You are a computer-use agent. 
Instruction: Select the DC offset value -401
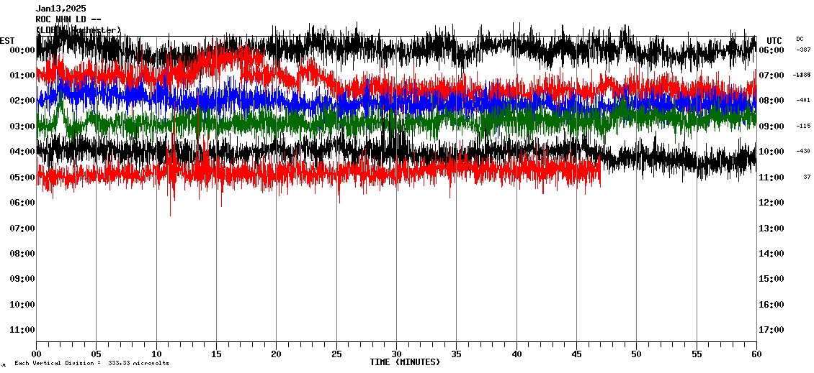click(804, 101)
